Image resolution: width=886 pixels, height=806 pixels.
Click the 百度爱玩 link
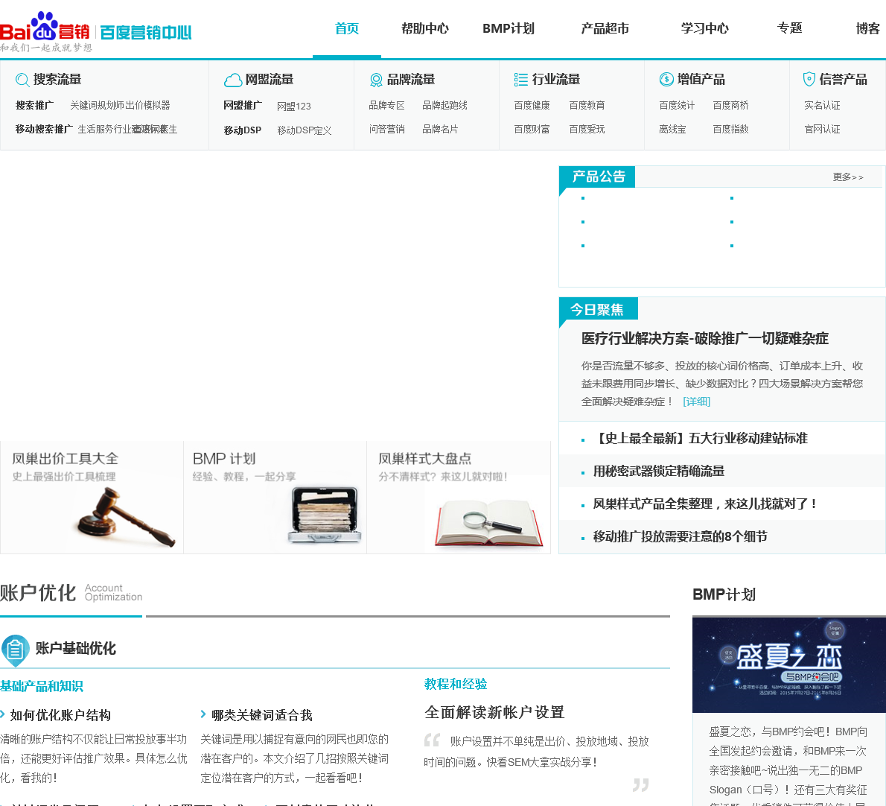(587, 129)
